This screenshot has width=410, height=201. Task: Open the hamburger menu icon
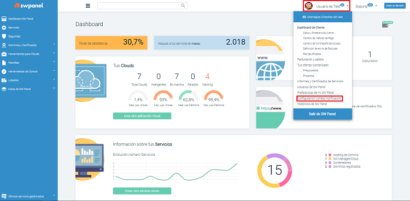click(88, 6)
